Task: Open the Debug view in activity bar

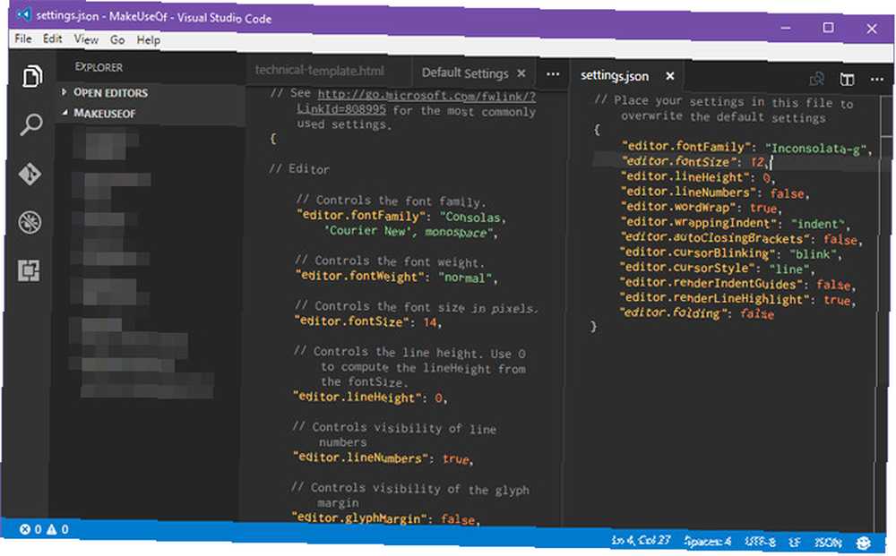Action: (30, 222)
